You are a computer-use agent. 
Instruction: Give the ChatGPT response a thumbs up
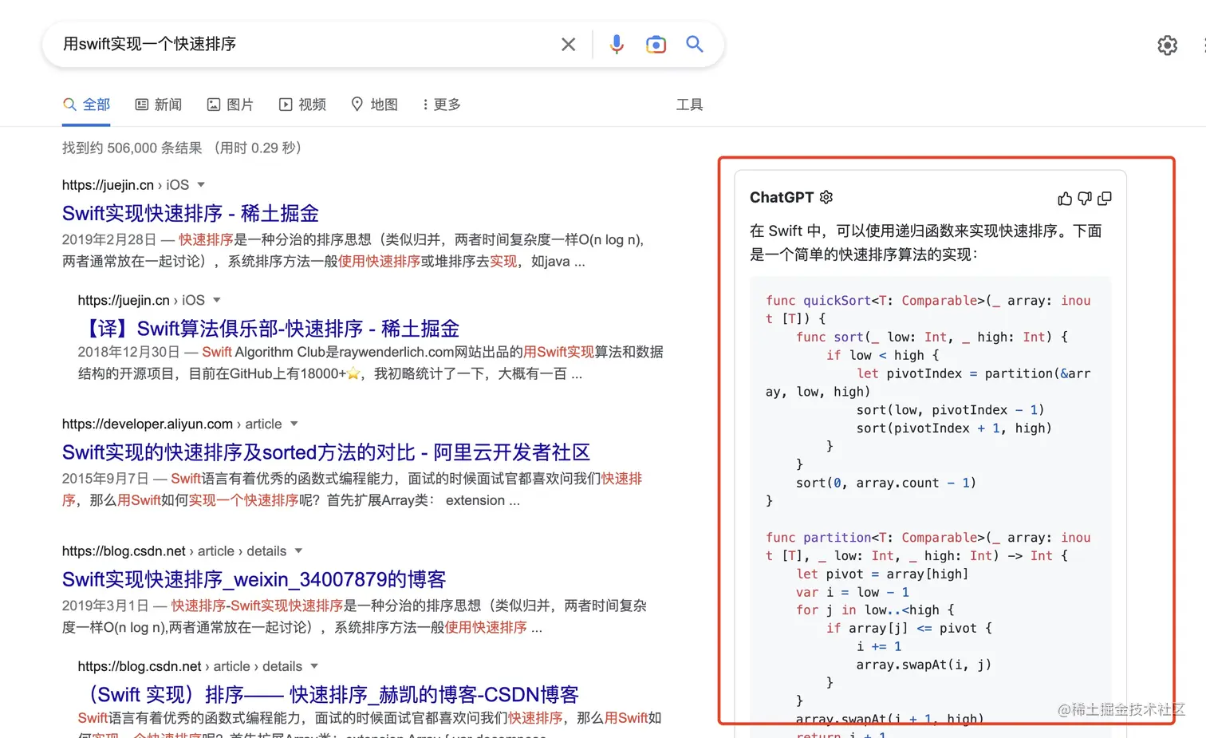(1065, 198)
